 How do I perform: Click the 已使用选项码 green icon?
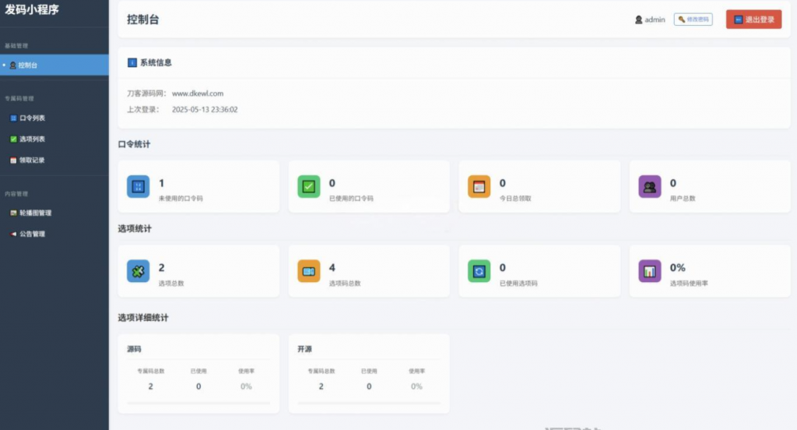click(479, 271)
